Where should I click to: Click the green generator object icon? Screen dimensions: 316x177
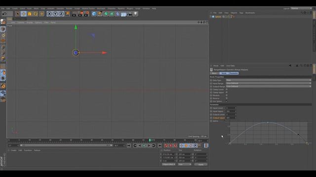106,14
